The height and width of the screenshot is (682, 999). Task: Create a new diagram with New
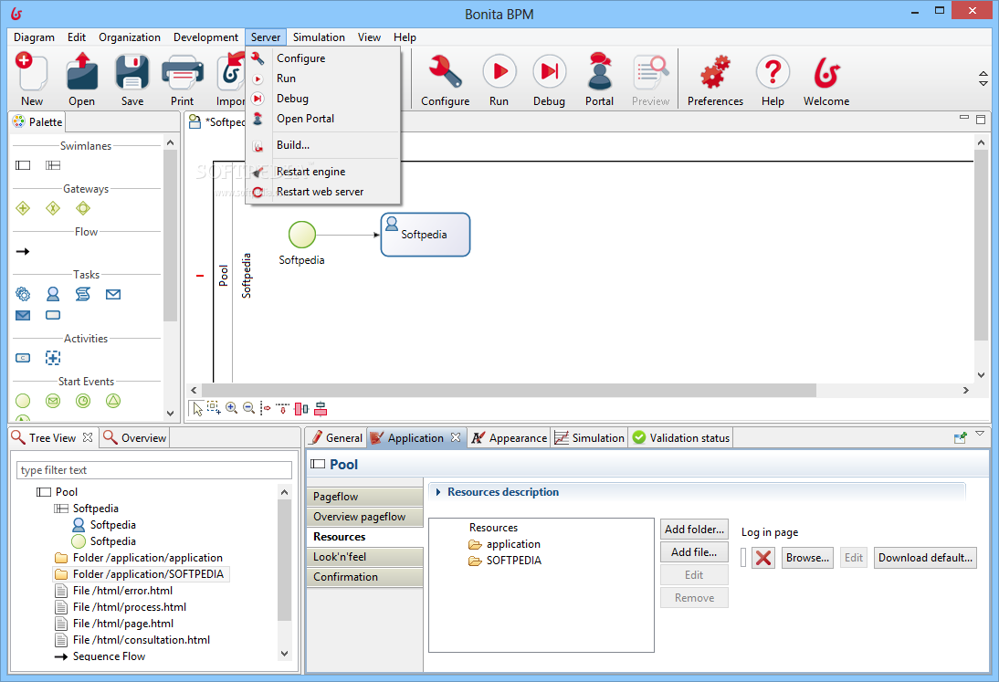click(x=31, y=79)
